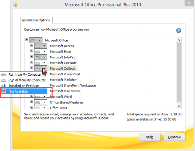Select Office Shared Features item
Screen dimensions: 195x151
[66, 102]
